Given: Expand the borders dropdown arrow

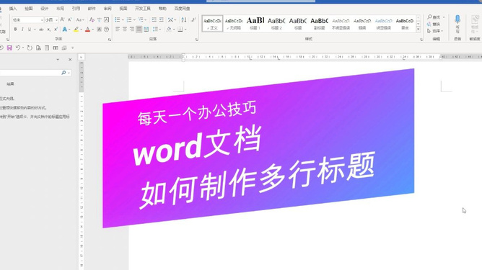Looking at the screenshot, I should (x=185, y=30).
